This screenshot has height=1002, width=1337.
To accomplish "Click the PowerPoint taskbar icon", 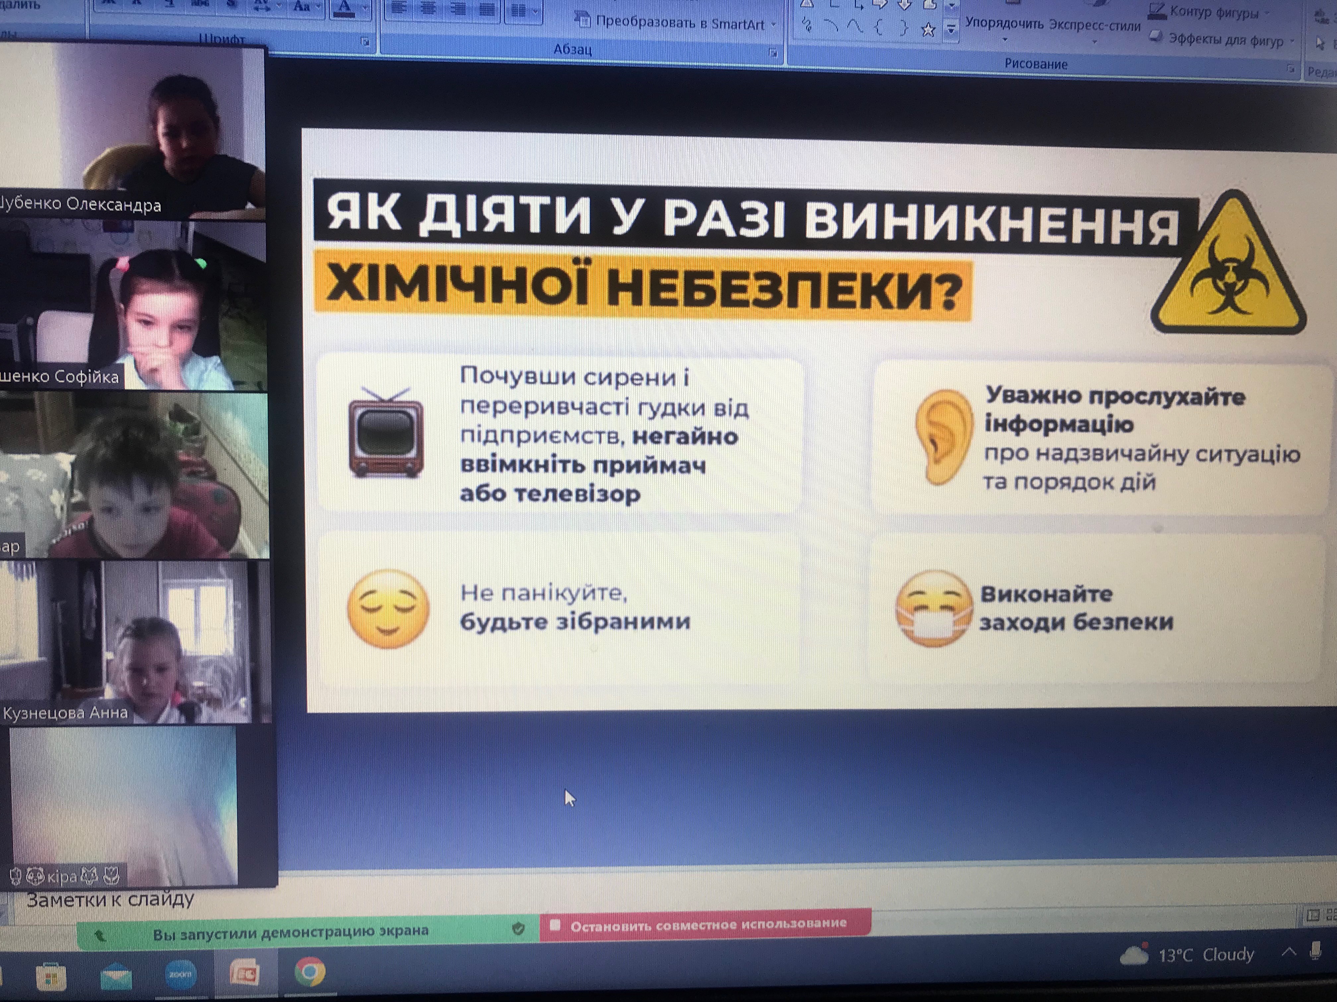I will [x=245, y=973].
